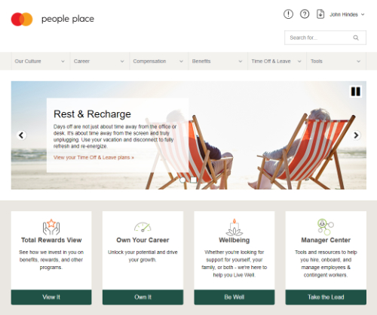The height and width of the screenshot is (315, 377).
Task: Open the Compensation menu
Action: pyautogui.click(x=158, y=61)
